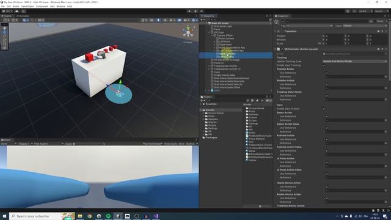Open the Static dropdown arrow
The image size is (391, 220).
(386, 21)
